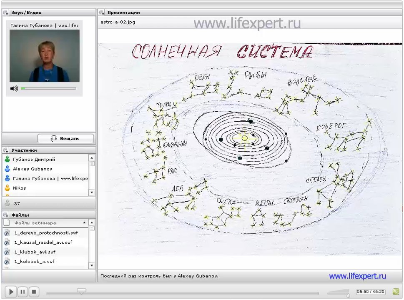The image size is (404, 300).
Task: Click the Файлы вебинара folder icon
Action: [x=7, y=222]
